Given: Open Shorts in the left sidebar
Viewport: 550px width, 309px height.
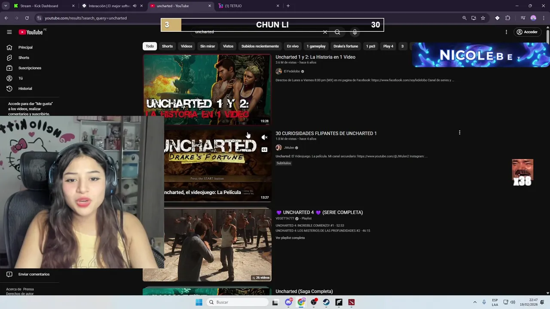Looking at the screenshot, I should [24, 58].
